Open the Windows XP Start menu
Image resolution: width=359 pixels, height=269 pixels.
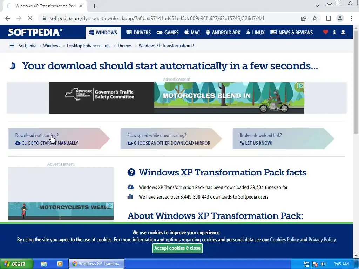(16, 264)
